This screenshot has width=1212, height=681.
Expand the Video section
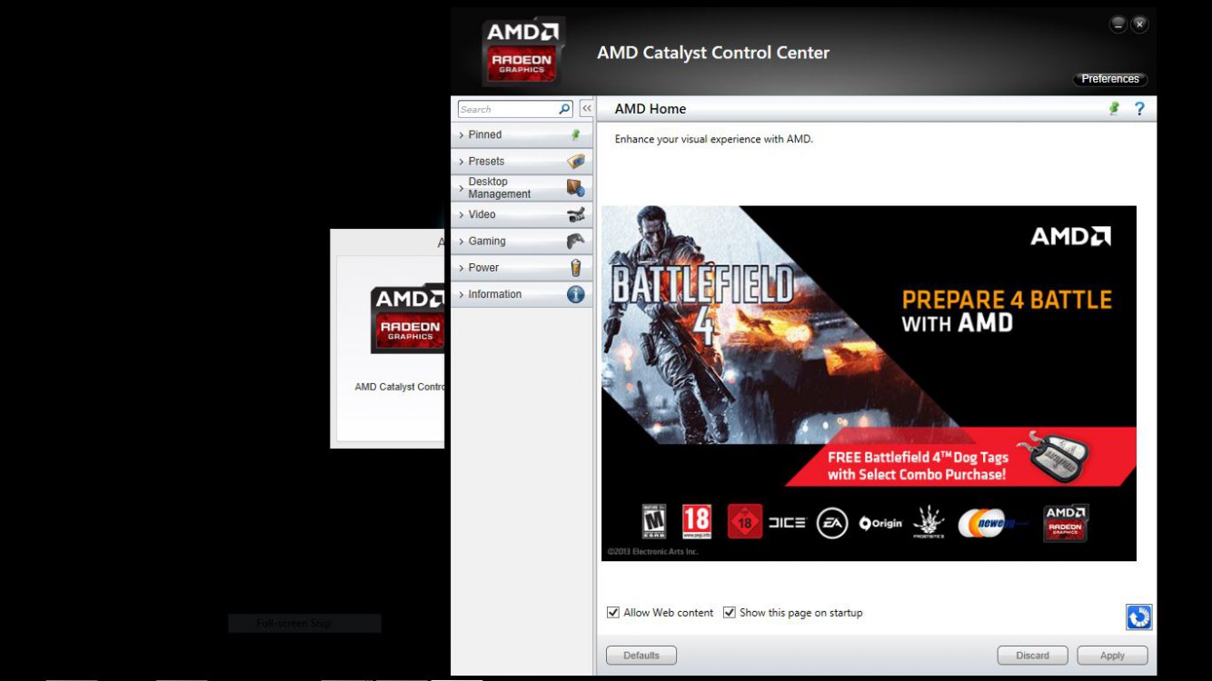(x=522, y=215)
